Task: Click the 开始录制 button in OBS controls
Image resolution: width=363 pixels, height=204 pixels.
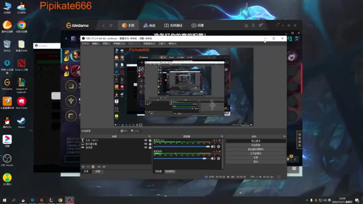Action: coord(255,145)
